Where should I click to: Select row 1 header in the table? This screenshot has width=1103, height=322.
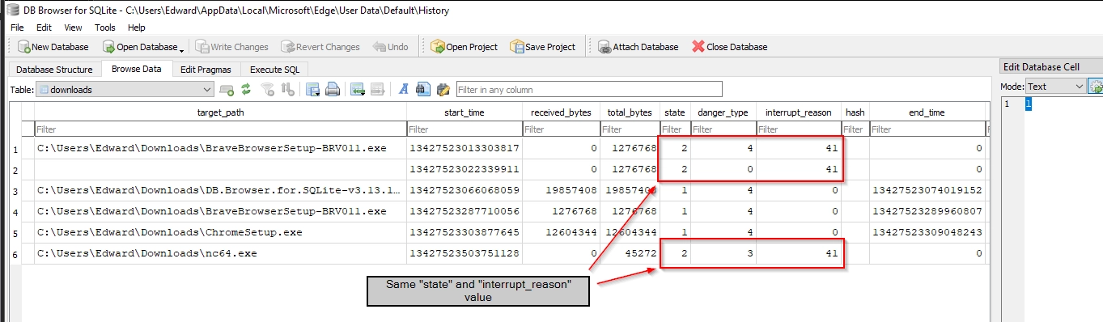[x=16, y=149]
